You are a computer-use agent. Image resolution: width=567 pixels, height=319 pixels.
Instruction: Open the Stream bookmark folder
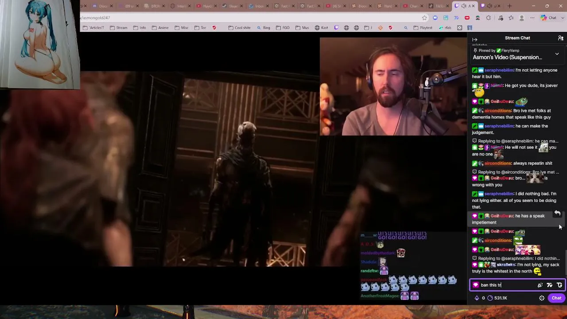[x=119, y=28]
